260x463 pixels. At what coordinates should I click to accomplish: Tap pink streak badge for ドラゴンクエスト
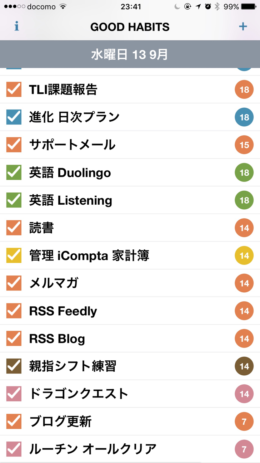coord(244,394)
